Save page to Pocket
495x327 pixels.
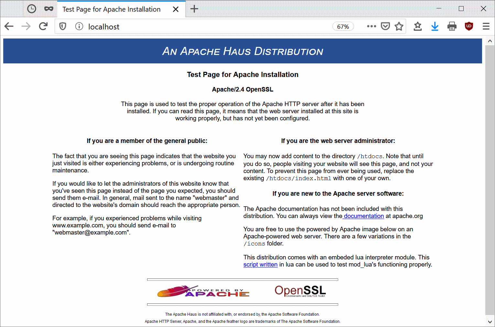click(385, 26)
